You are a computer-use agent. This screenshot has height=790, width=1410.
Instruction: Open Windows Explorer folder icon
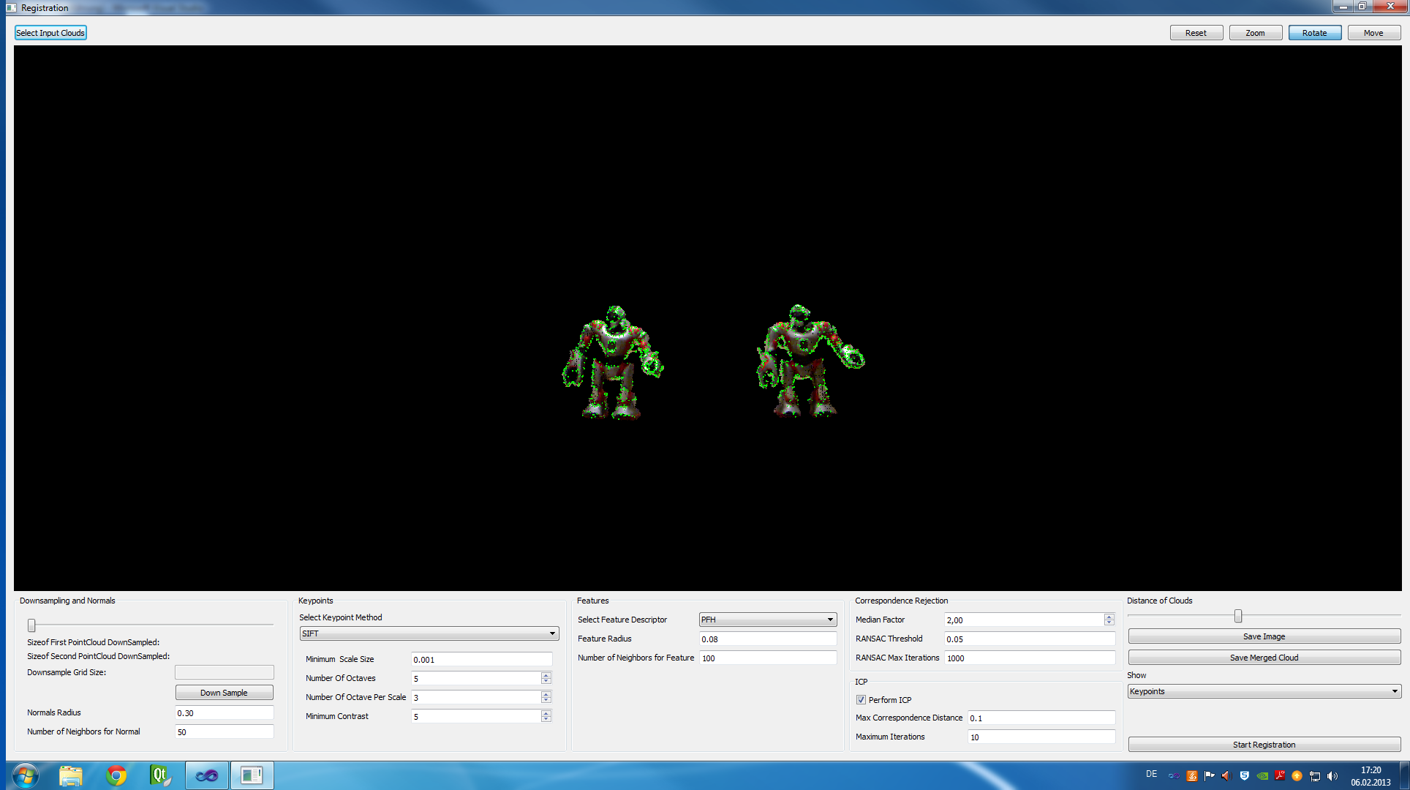71,775
